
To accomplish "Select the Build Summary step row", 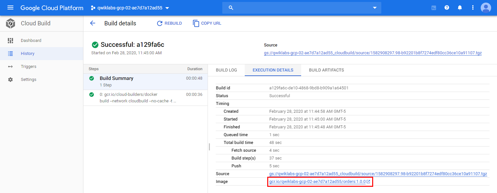I will 146,82.
